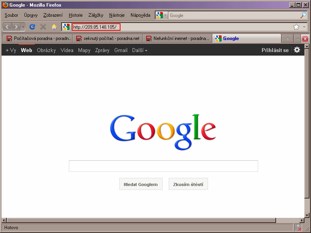This screenshot has width=311, height=233.
Task: Switch to the seknutý počítač tab
Action: pyautogui.click(x=108, y=38)
